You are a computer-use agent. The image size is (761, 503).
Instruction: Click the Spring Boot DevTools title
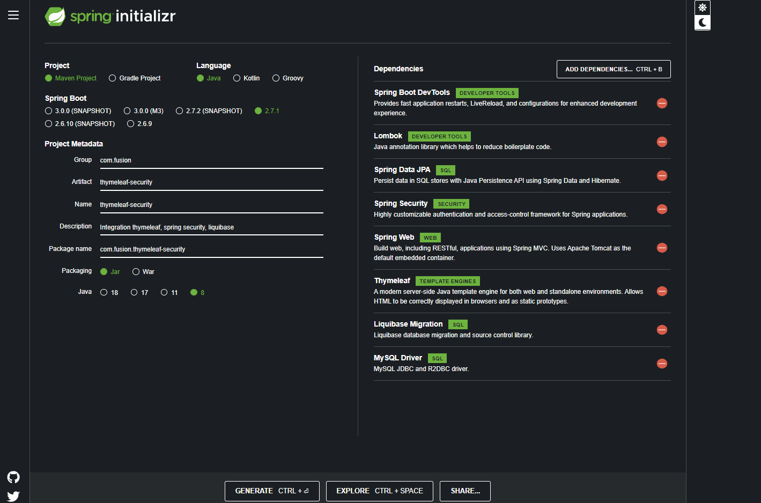[x=412, y=93]
